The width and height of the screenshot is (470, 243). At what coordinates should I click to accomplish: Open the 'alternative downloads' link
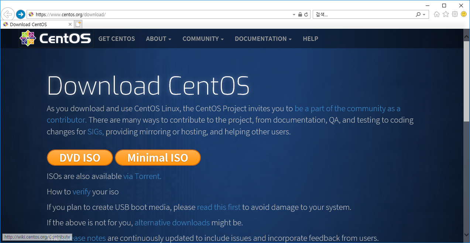point(172,223)
